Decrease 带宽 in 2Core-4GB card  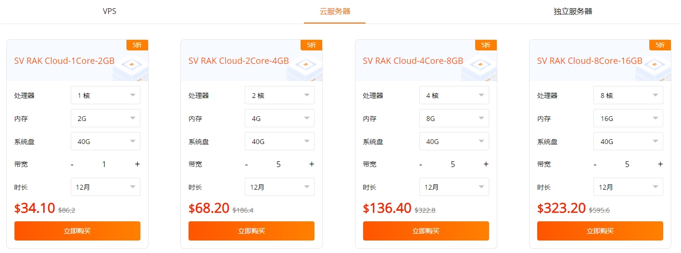246,164
